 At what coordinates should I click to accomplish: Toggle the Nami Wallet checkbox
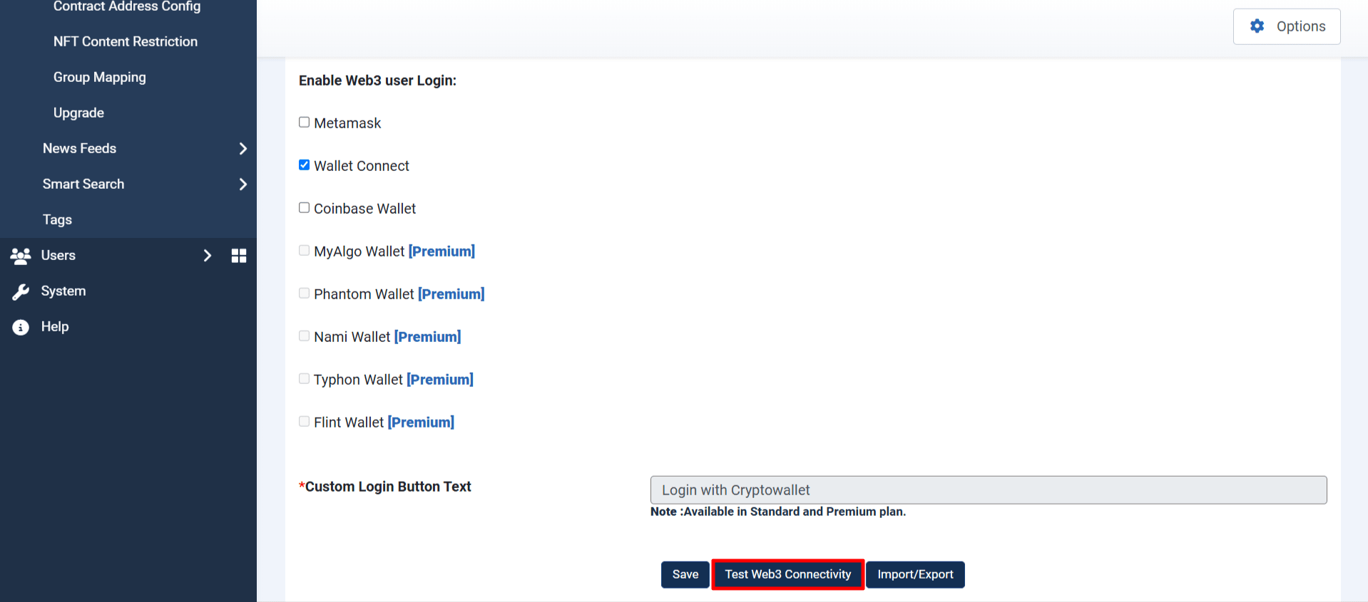[x=304, y=336]
